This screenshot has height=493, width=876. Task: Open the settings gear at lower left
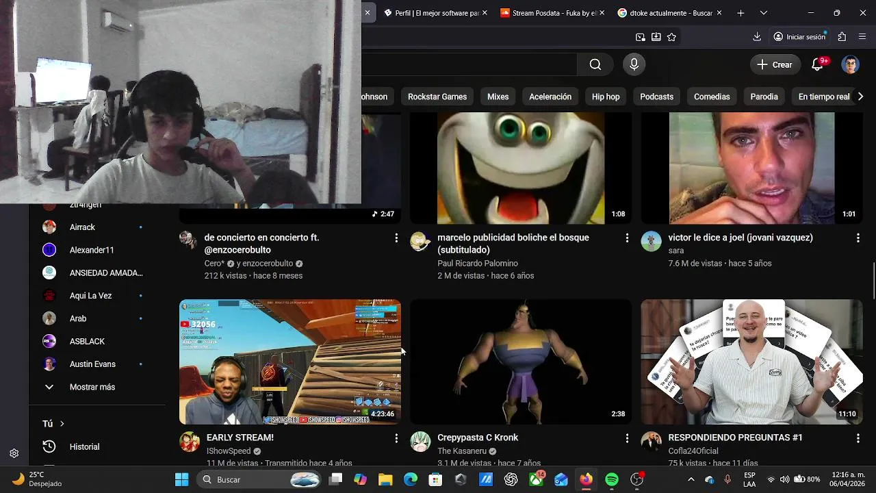point(14,453)
